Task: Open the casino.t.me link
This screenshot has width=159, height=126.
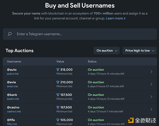Action: [x=14, y=111]
